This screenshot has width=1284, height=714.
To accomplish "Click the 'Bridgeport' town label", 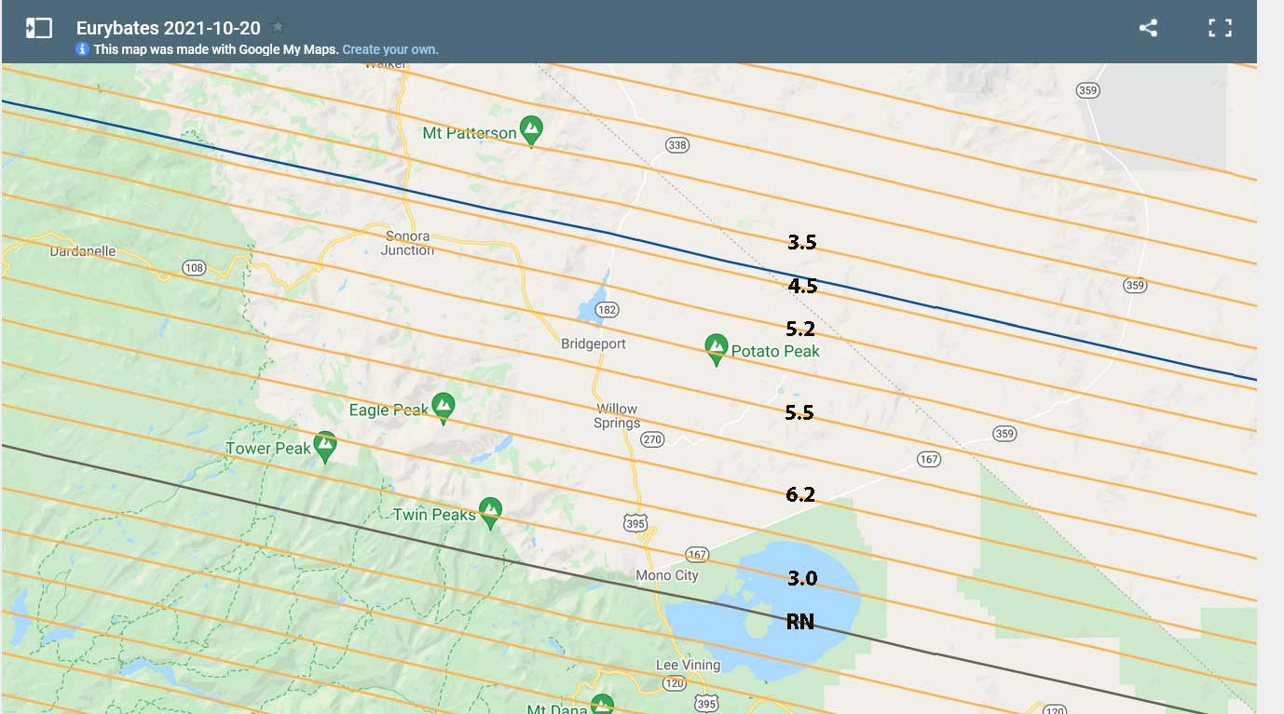I will pyautogui.click(x=594, y=344).
